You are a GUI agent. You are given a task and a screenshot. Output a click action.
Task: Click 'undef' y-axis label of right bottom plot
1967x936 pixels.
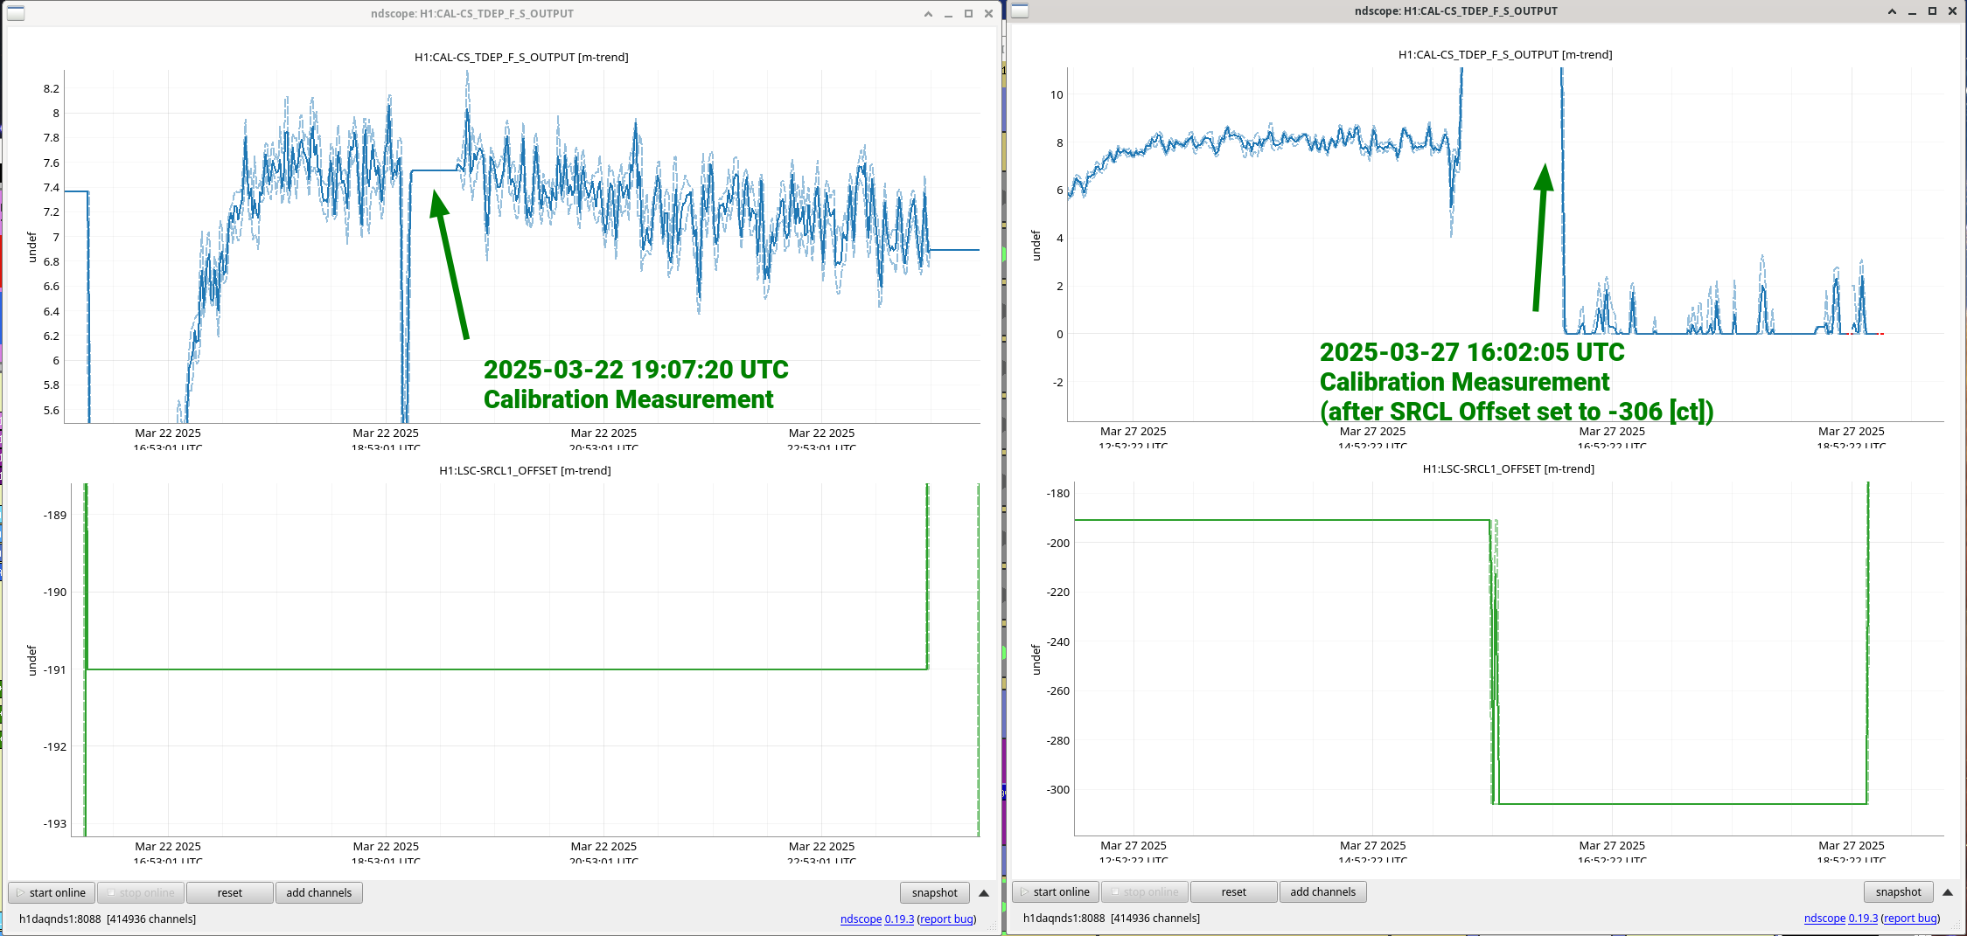coord(1036,660)
